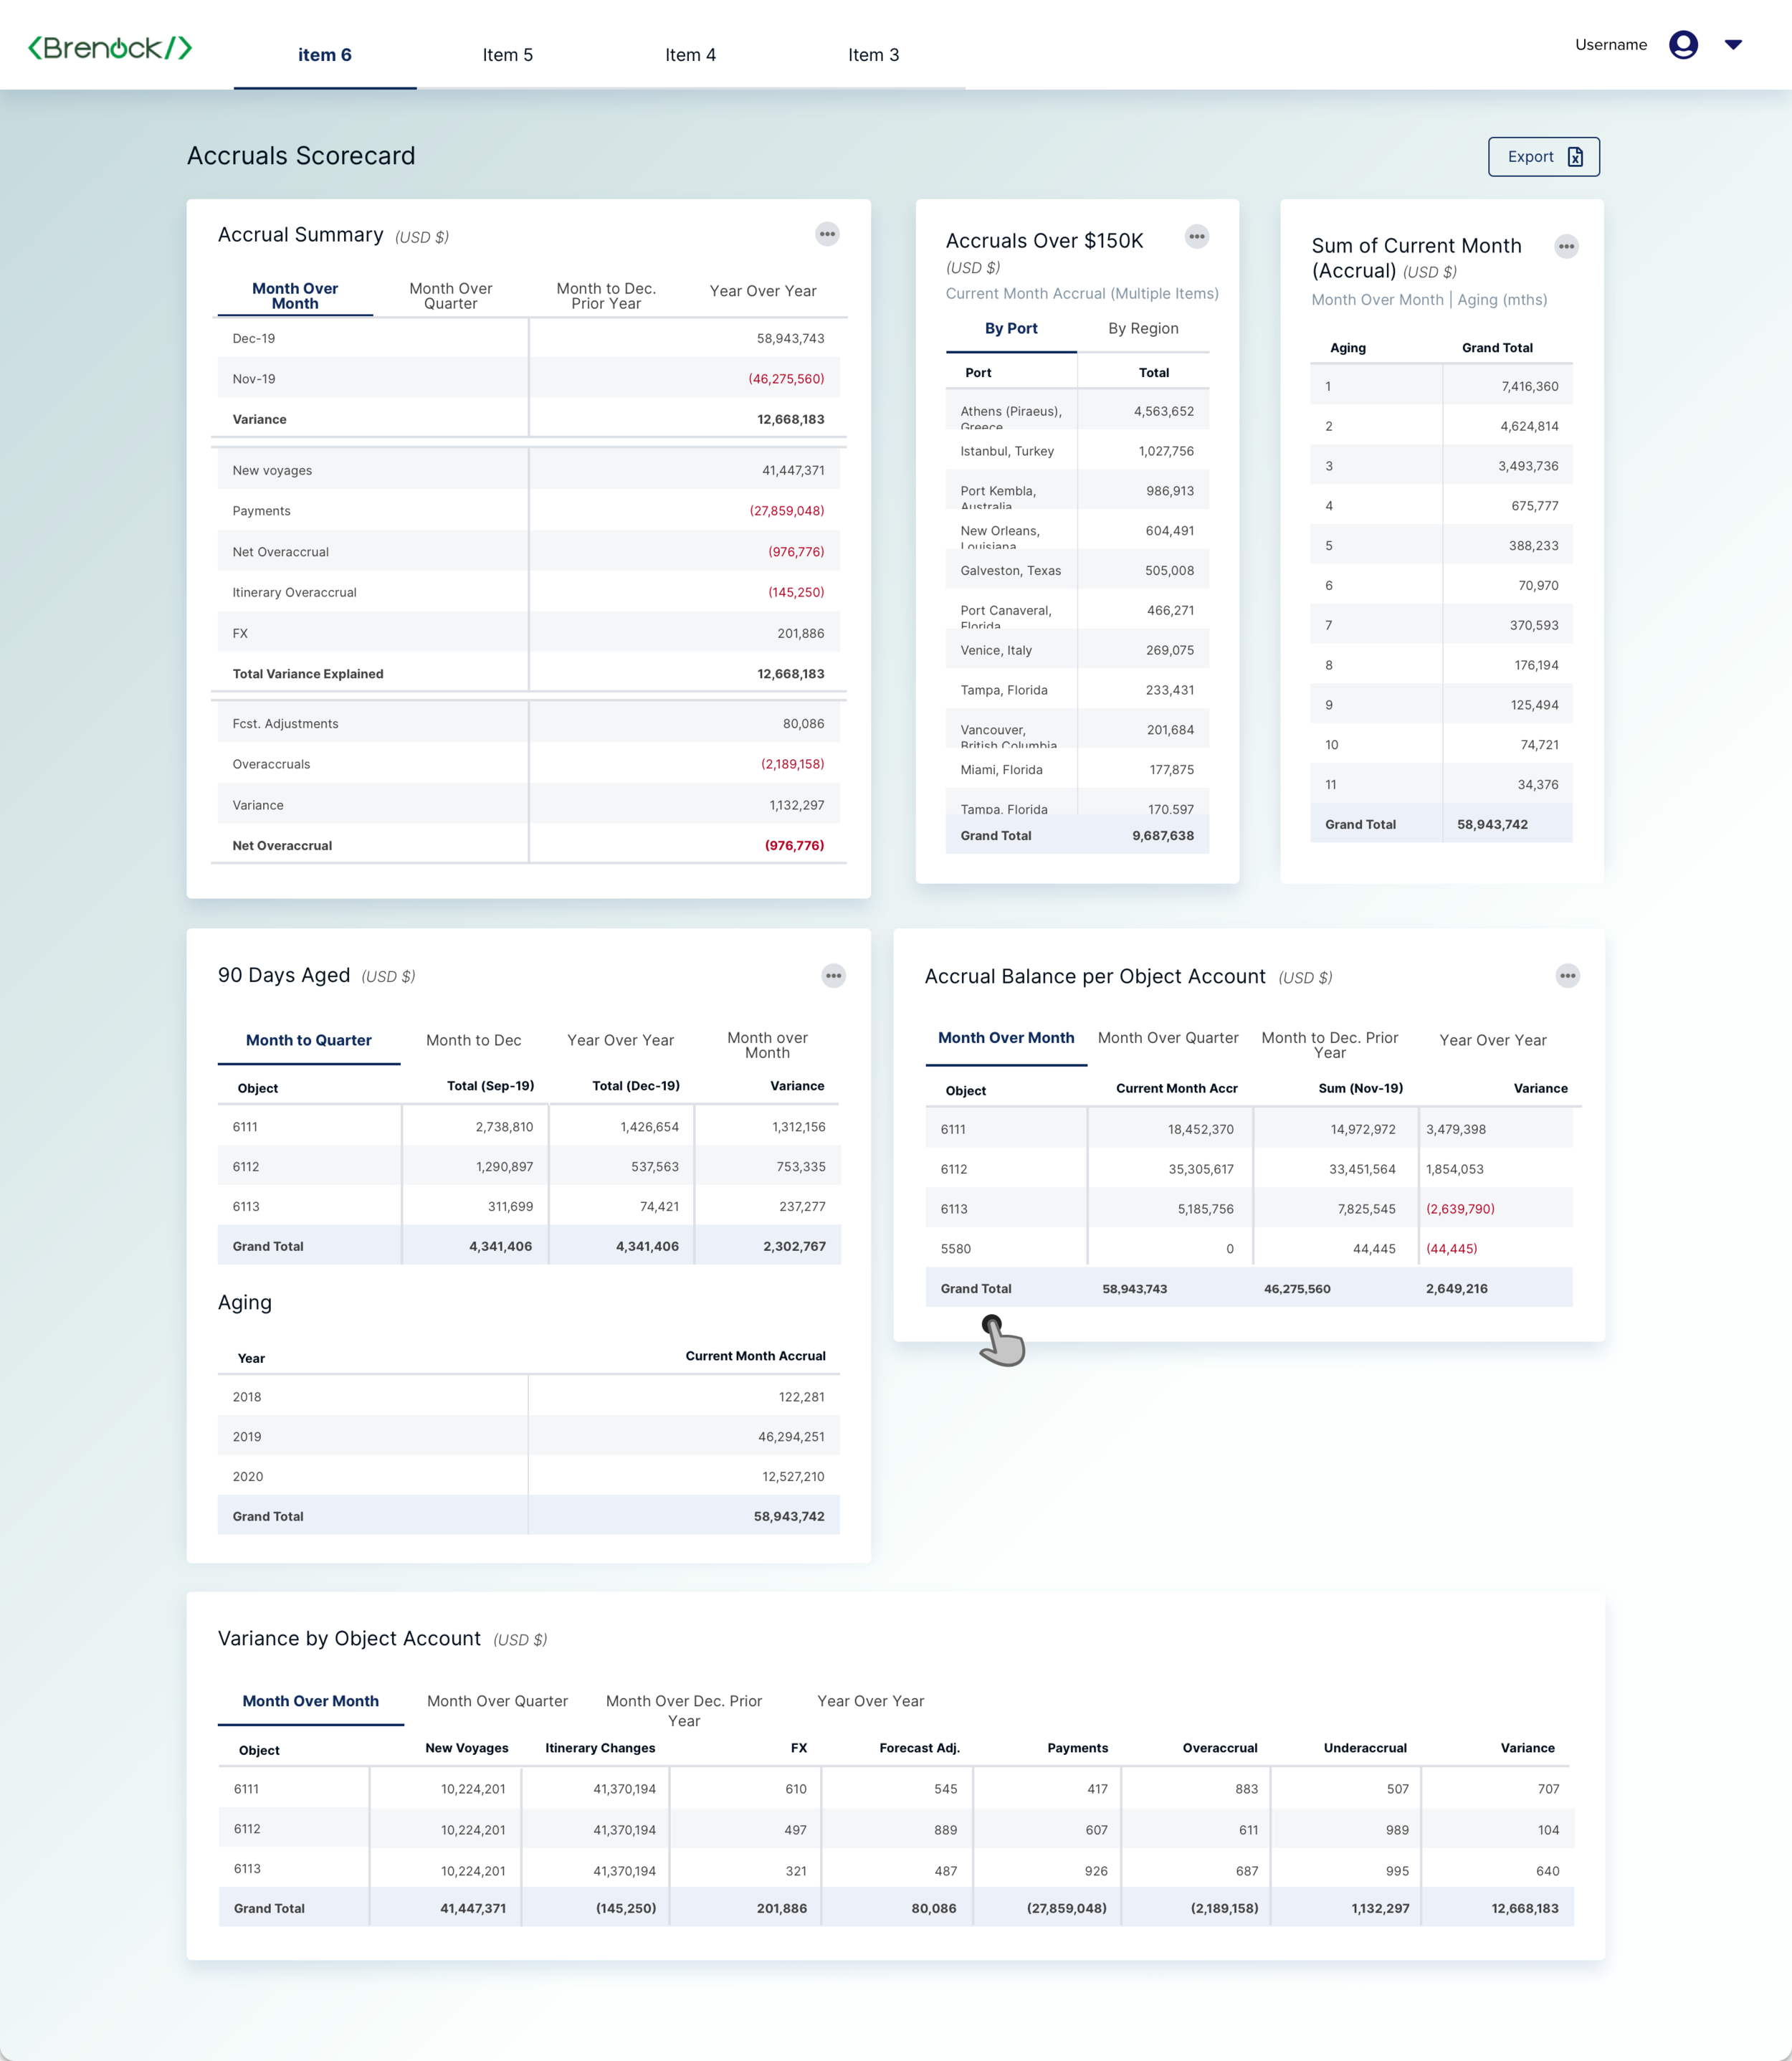The image size is (1792, 2061).
Task: Click the Username label
Action: tap(1611, 45)
